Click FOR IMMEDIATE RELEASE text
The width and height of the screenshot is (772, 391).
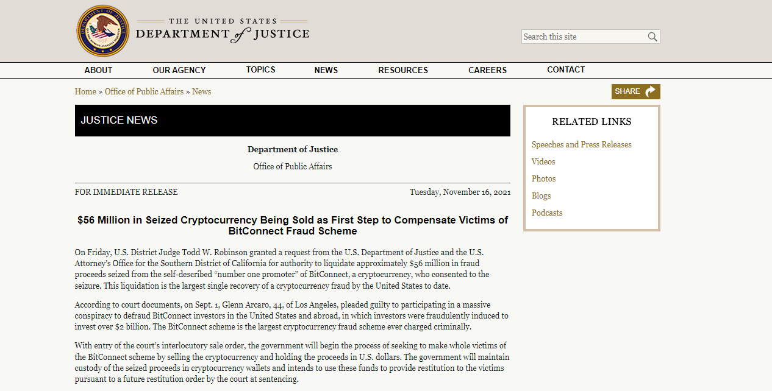(126, 192)
